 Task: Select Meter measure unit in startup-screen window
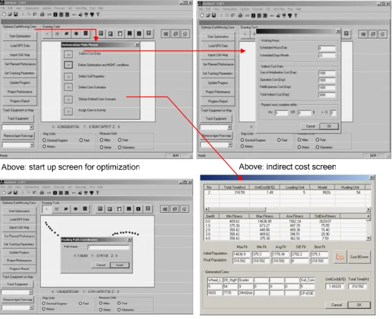(101, 147)
